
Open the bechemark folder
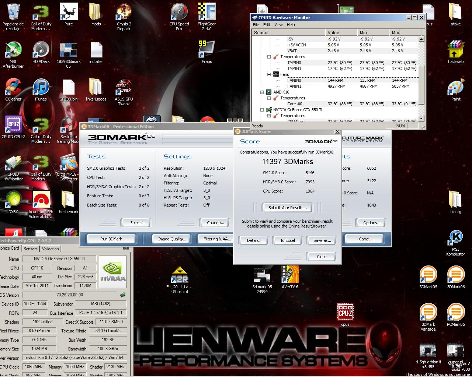69,202
